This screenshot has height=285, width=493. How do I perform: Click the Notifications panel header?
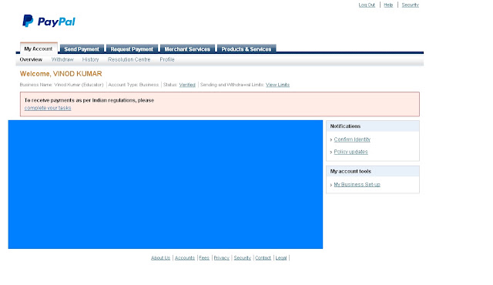pos(373,126)
